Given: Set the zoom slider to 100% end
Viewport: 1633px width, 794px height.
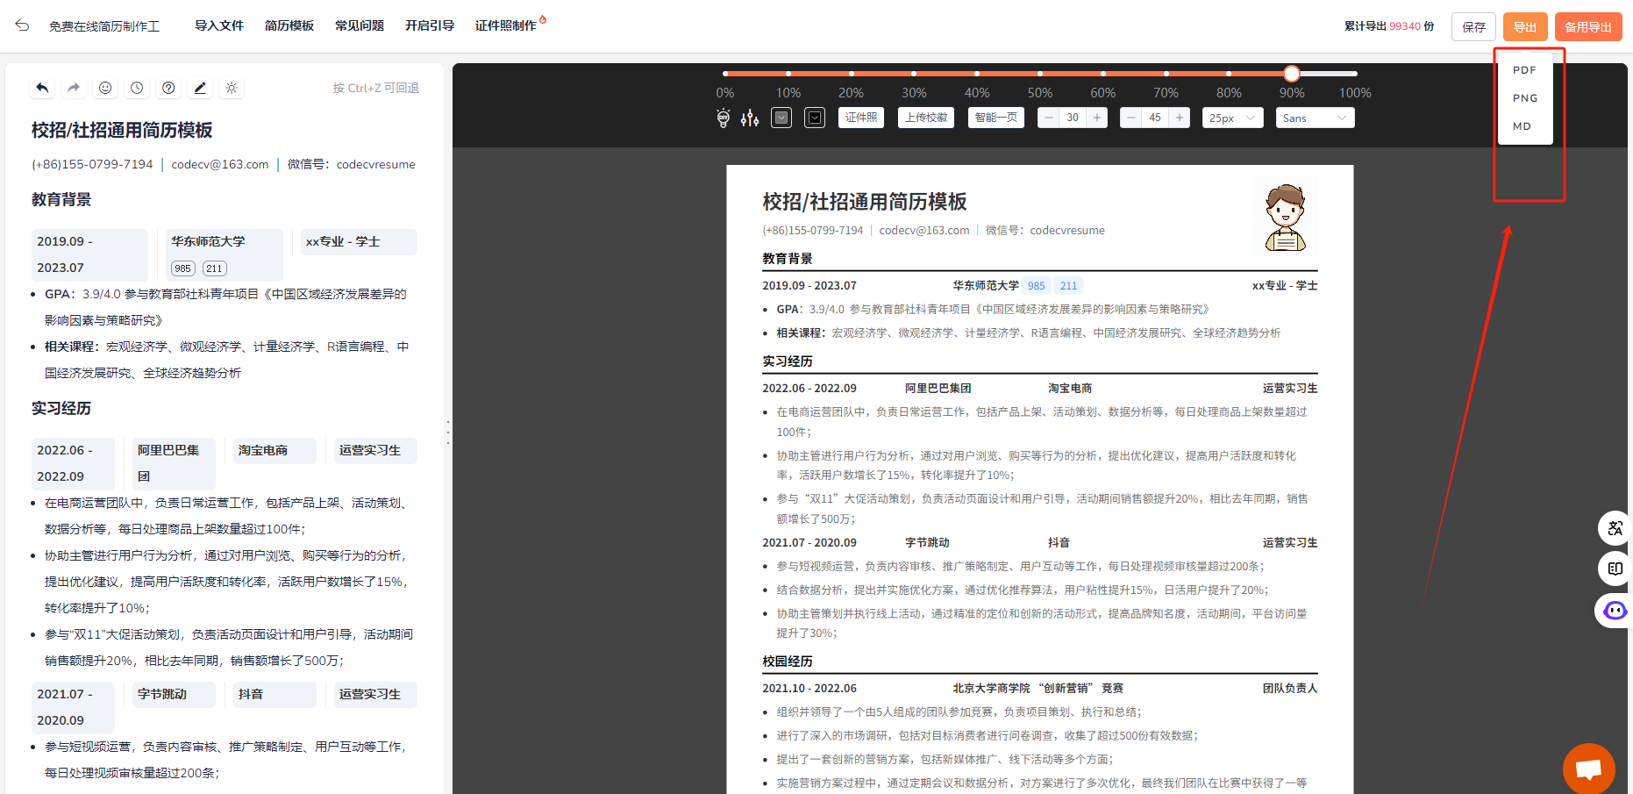Looking at the screenshot, I should [1355, 74].
